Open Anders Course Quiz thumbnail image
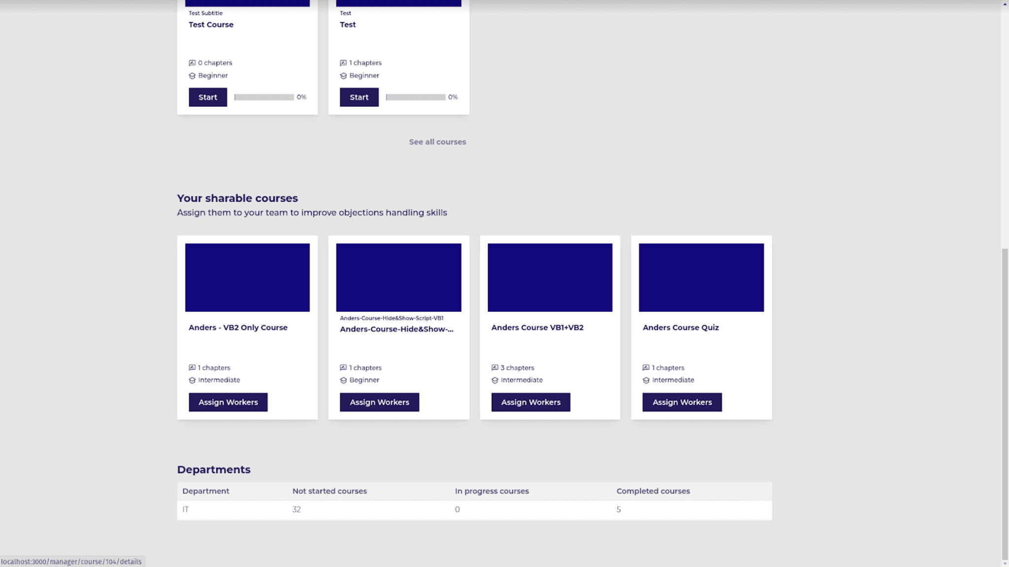Screen dimensions: 1009x567 point(701,277)
